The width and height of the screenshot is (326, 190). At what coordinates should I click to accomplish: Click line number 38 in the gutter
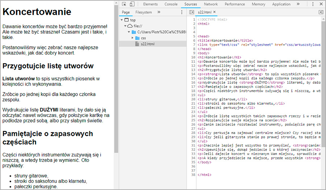(193, 175)
